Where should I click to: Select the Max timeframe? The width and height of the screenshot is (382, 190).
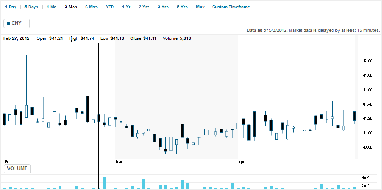(x=200, y=7)
